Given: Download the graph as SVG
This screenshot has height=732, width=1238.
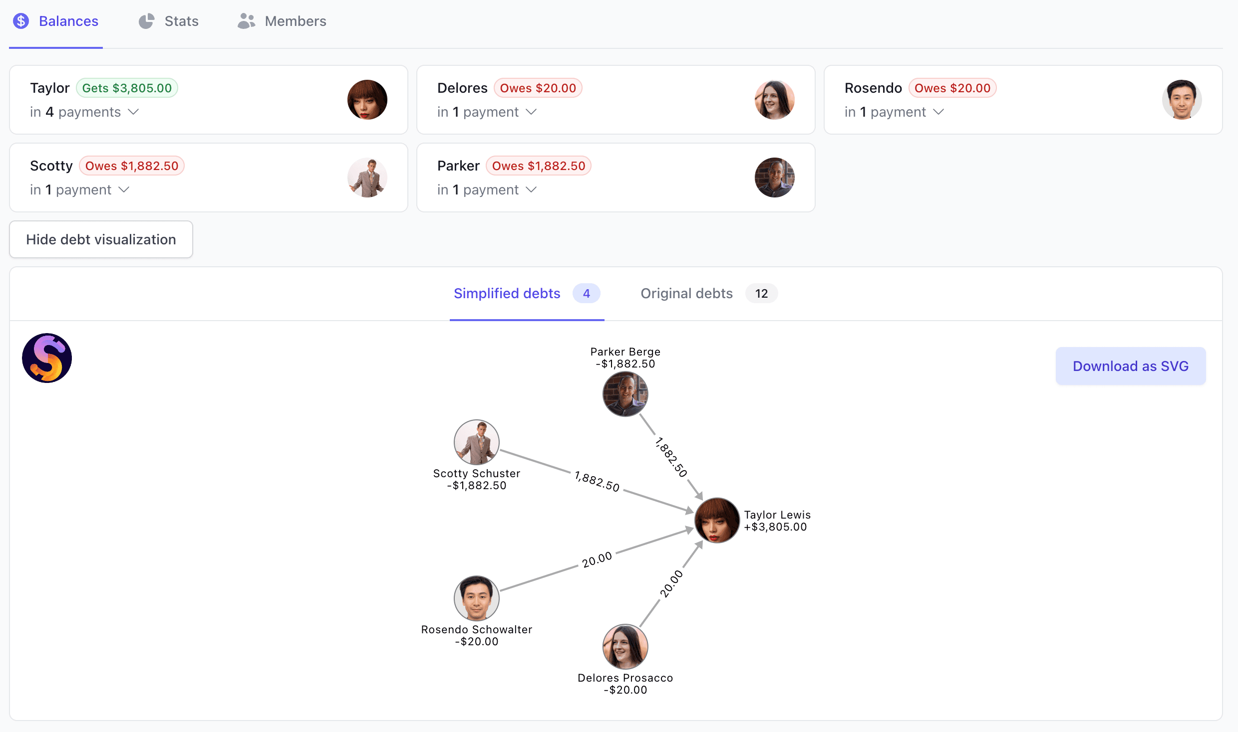Looking at the screenshot, I should (1130, 366).
